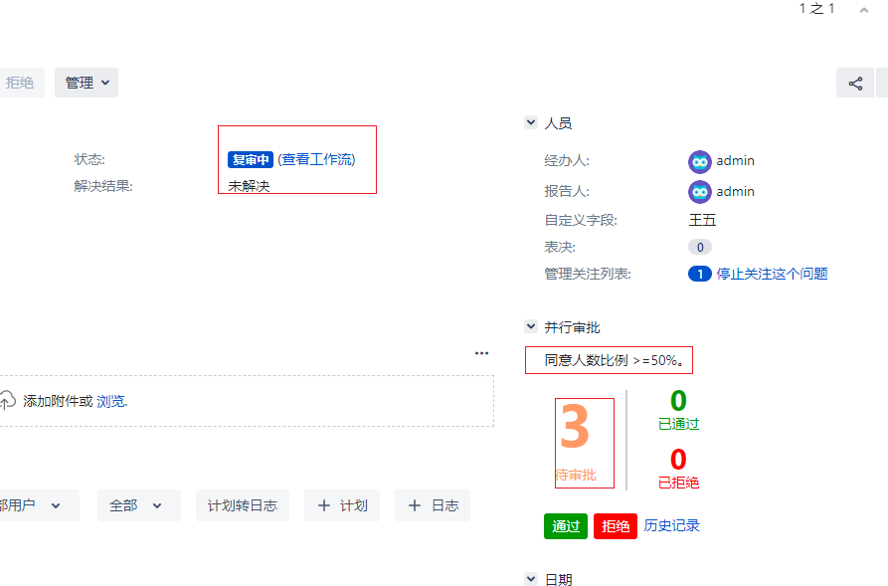
Task: Open the 历史记录 link
Action: [671, 525]
